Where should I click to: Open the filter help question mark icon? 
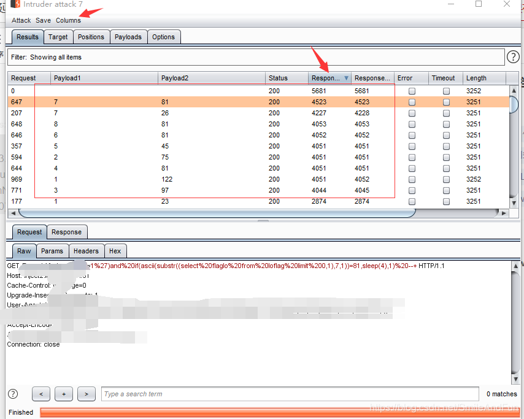pos(513,57)
